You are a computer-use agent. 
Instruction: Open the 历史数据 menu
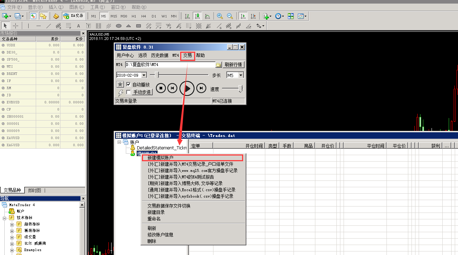159,56
